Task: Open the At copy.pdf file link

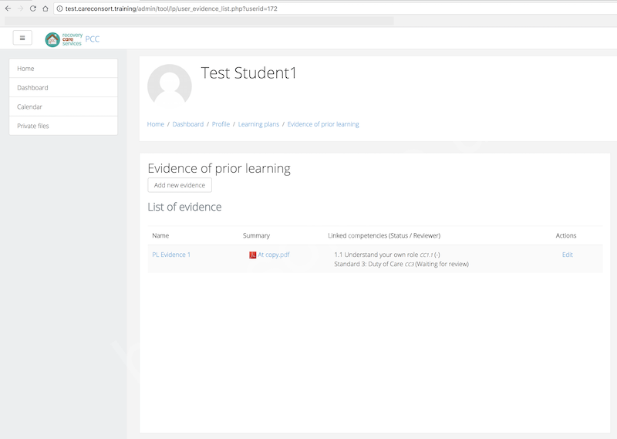Action: pos(274,255)
